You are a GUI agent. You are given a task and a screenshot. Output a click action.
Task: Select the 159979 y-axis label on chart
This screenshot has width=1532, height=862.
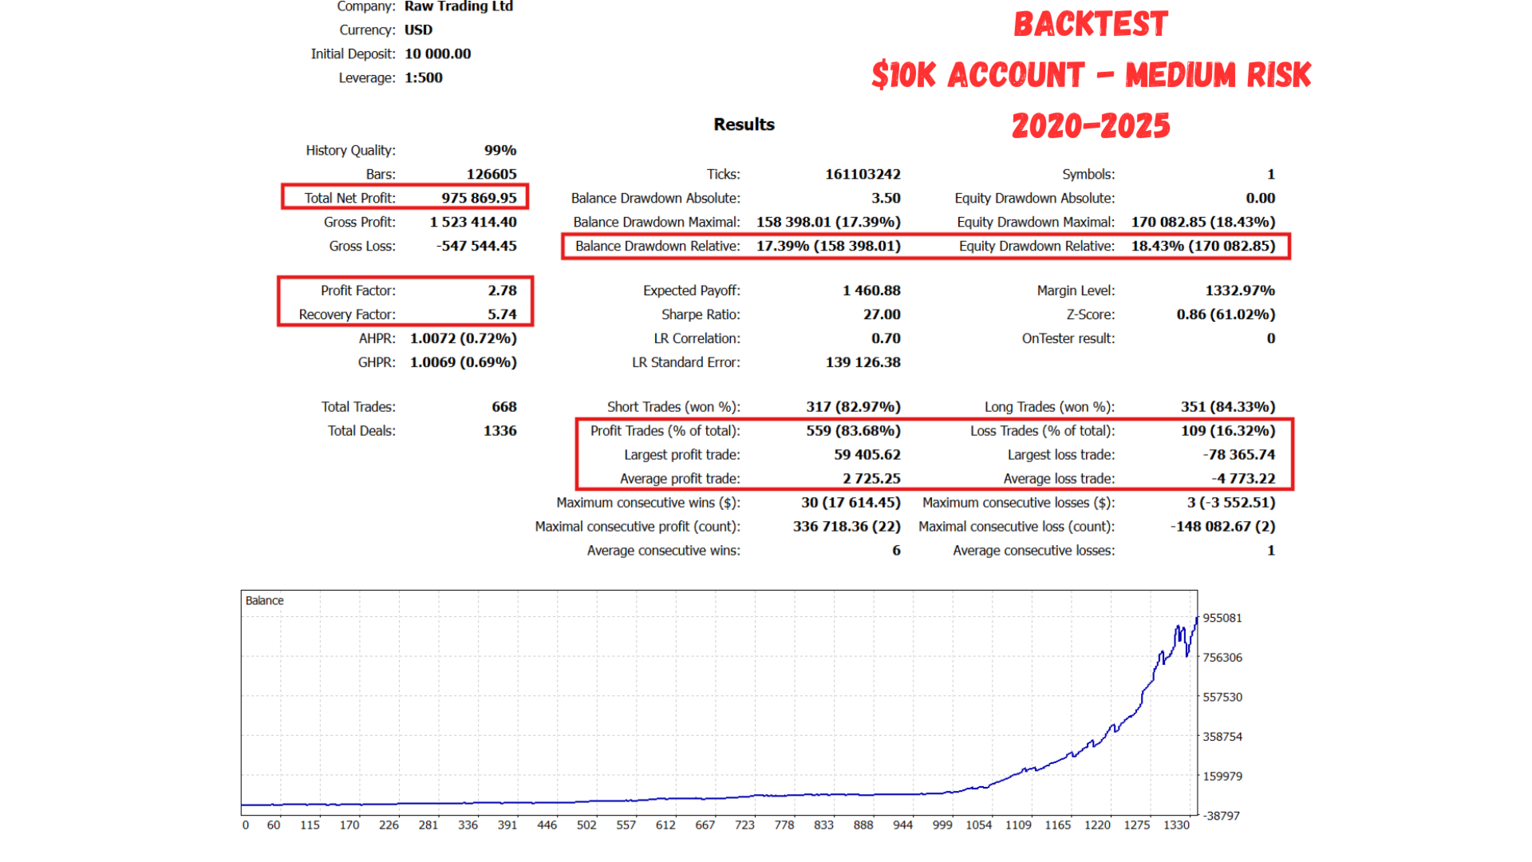tap(1222, 777)
